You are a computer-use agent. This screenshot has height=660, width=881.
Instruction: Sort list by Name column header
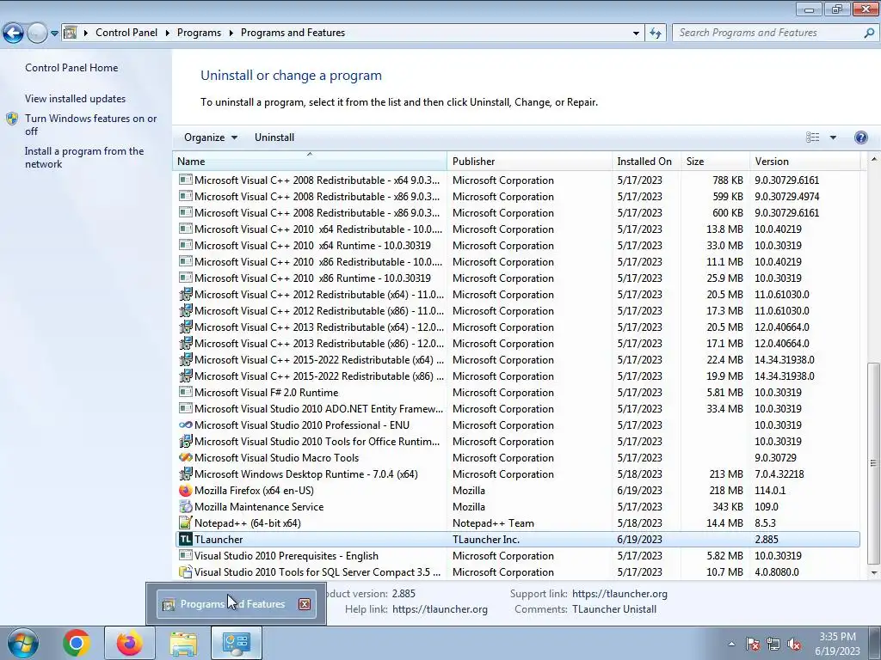click(310, 161)
